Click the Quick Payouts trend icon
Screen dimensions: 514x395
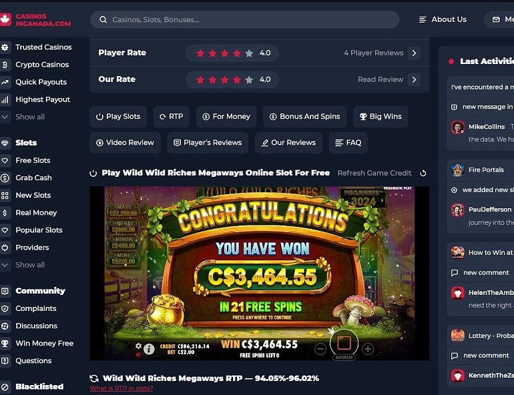[5, 82]
